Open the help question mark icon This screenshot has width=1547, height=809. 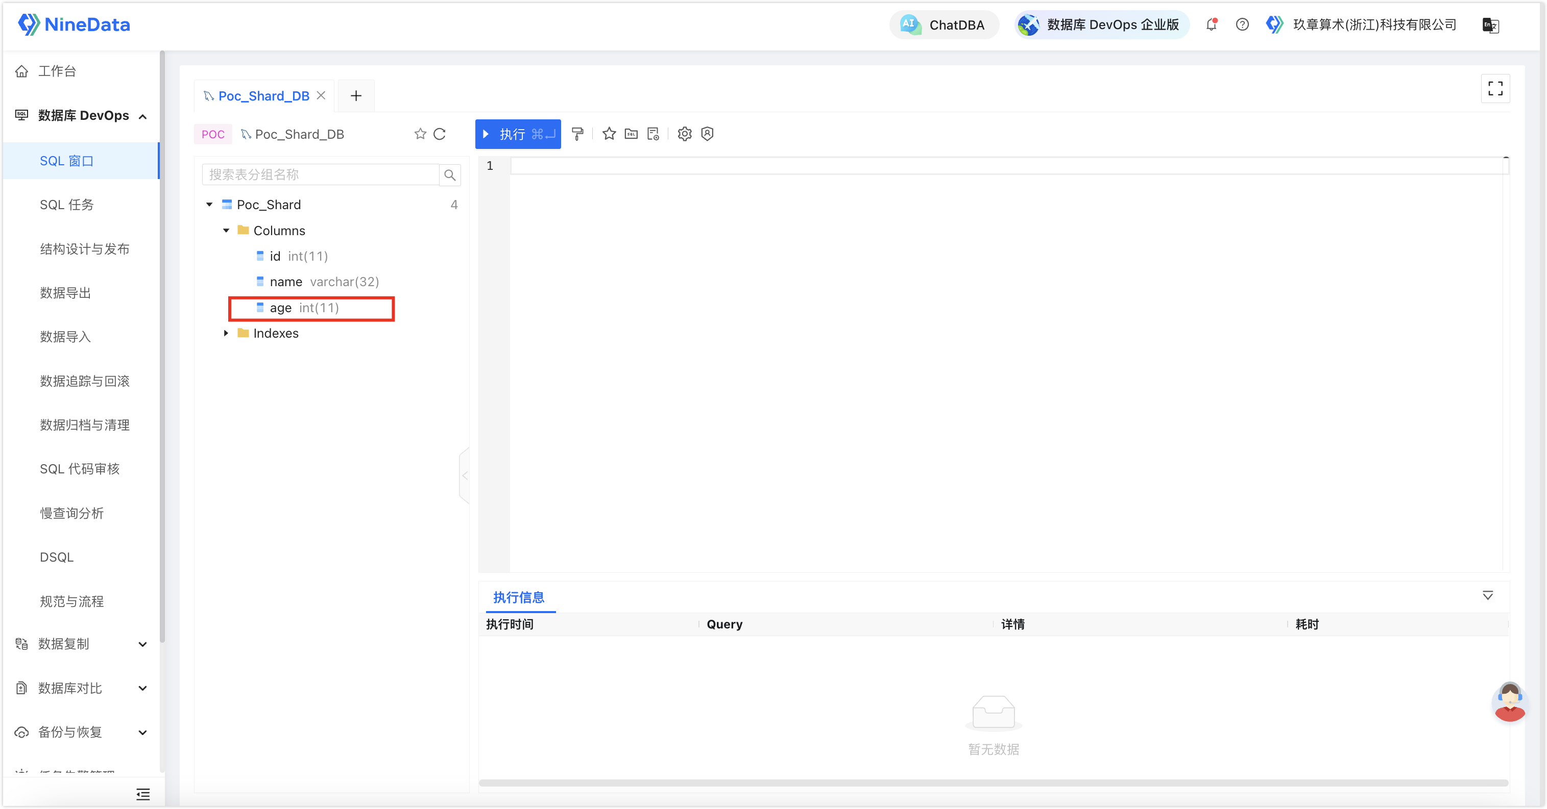point(1243,24)
